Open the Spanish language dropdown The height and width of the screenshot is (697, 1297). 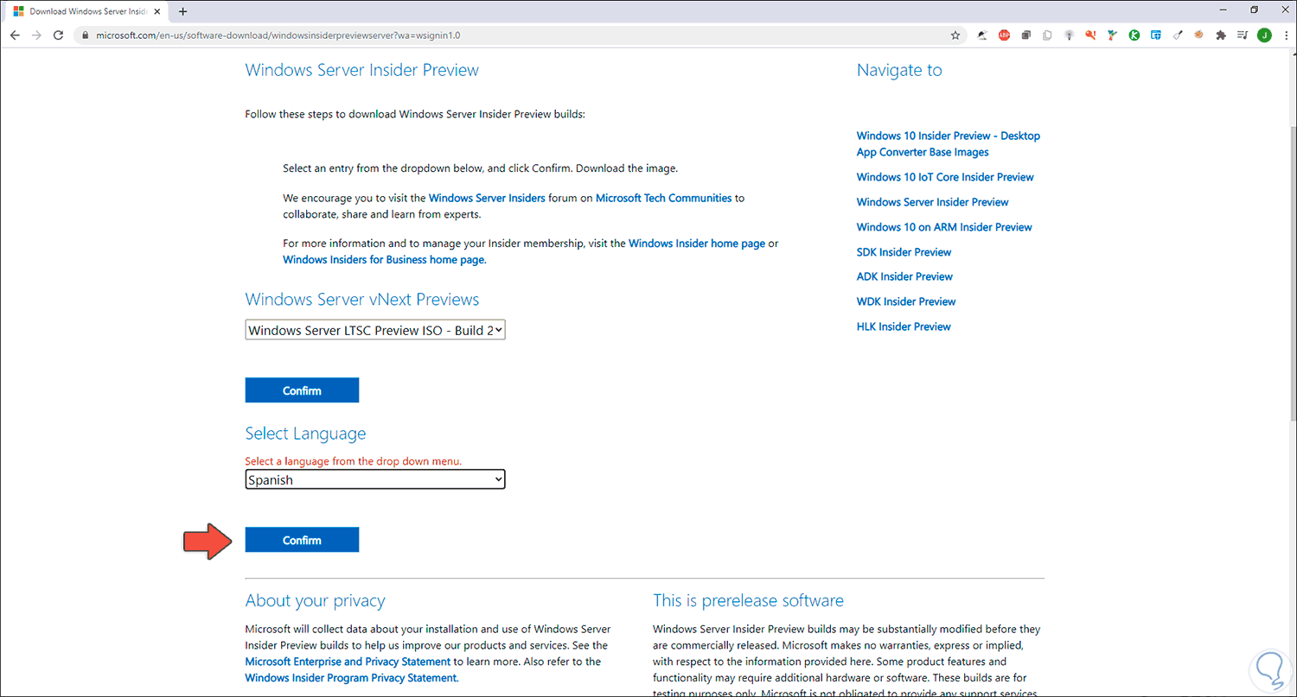[375, 479]
